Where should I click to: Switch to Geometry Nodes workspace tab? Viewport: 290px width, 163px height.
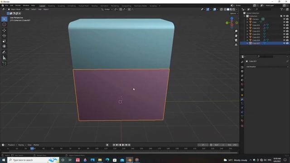140,6
